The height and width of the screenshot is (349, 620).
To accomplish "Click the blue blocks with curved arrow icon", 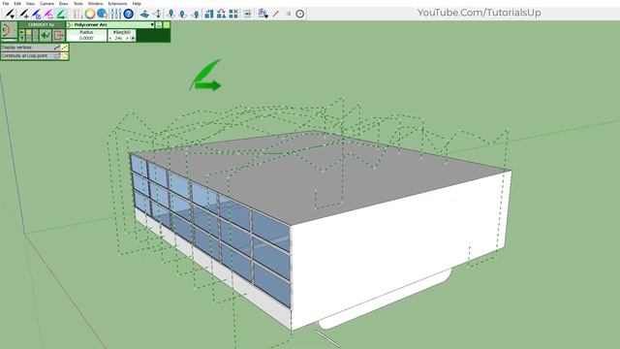I will click(222, 15).
